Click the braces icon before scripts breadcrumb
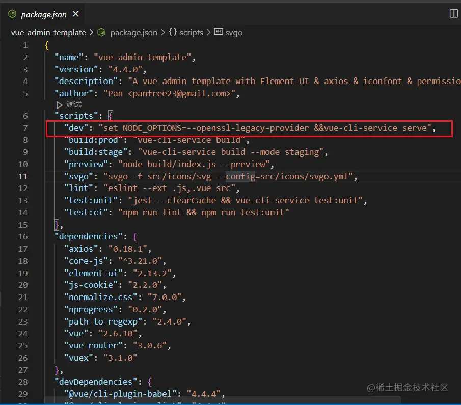Screen dimensions: 461x405 pyautogui.click(x=173, y=32)
